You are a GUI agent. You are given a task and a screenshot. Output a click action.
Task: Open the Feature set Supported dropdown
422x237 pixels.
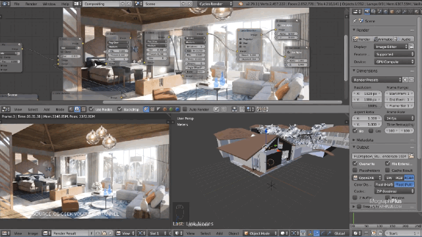[394, 54]
